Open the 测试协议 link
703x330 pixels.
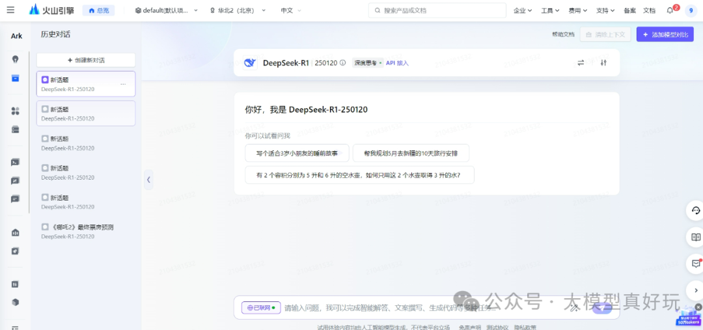[x=497, y=327]
